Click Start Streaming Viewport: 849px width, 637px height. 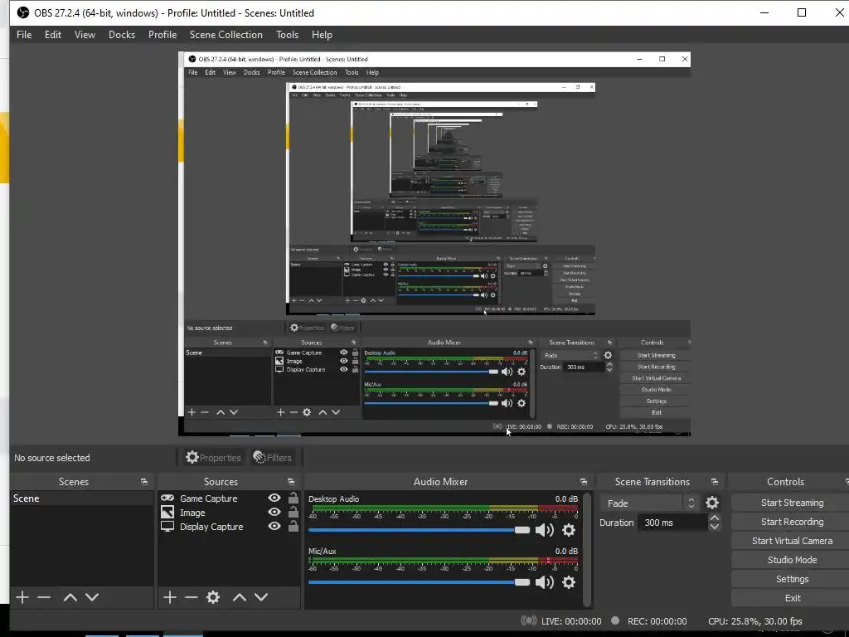click(x=792, y=503)
